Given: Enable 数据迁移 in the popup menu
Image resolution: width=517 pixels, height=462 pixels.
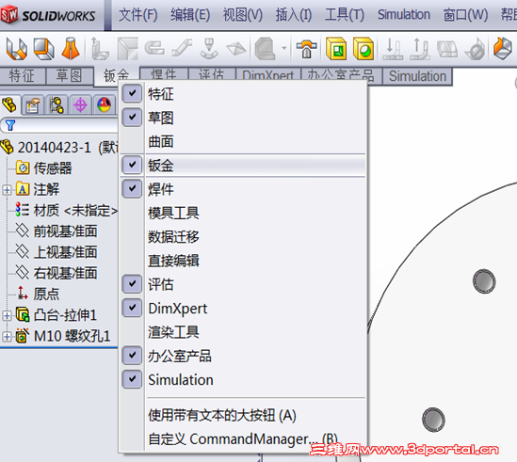Looking at the screenshot, I should 243,236.
